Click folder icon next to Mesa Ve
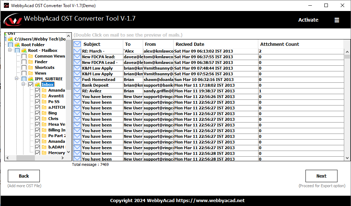351x206 pixels. click(44, 124)
